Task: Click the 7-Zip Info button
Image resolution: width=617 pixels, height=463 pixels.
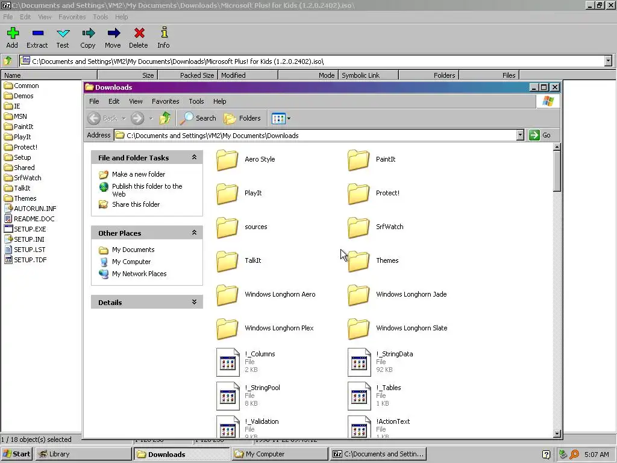Action: [164, 38]
